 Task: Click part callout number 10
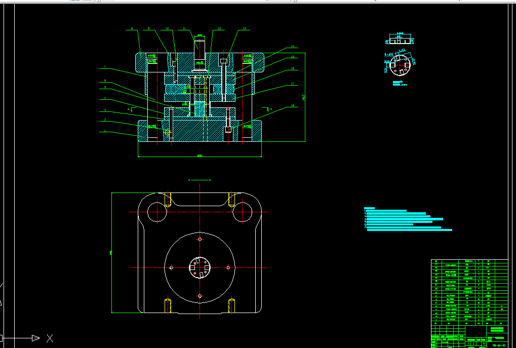167,29
